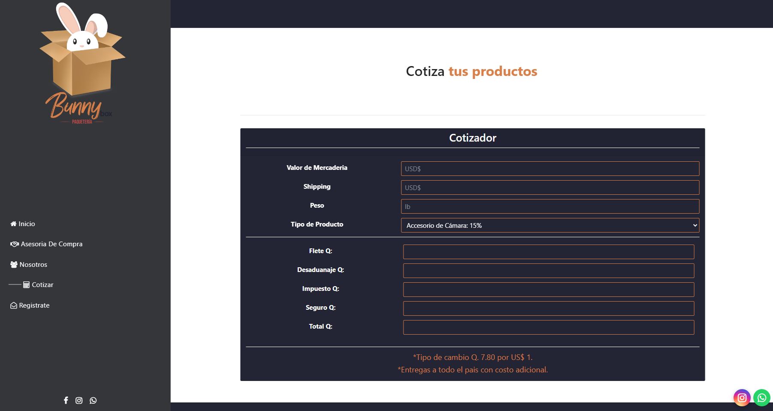Click the floating Instagram round button
Screen dimensions: 773x411
coord(742,398)
